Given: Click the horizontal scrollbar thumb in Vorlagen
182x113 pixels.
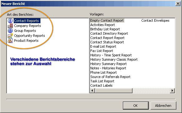Looking at the screenshot, I should [x=114, y=91].
